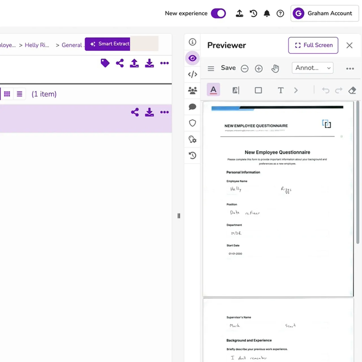362x362 pixels.
Task: Open the lightbulb gear sidebar icon
Action: [x=192, y=139]
